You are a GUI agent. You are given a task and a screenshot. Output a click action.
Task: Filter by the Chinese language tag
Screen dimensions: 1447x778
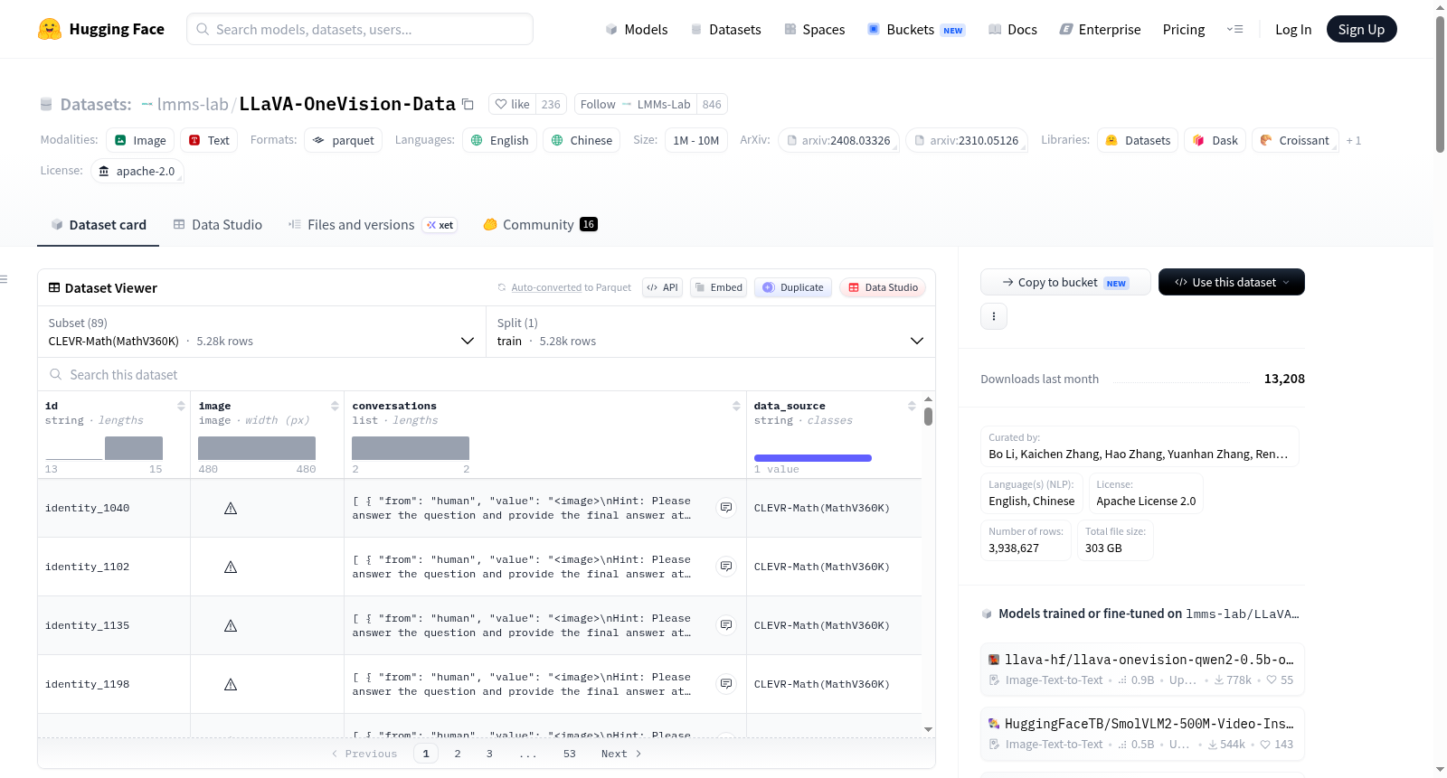pyautogui.click(x=582, y=140)
